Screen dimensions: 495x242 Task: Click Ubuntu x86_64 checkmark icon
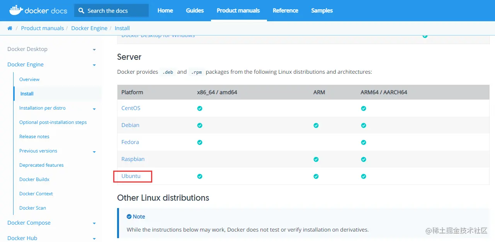pyautogui.click(x=200, y=176)
